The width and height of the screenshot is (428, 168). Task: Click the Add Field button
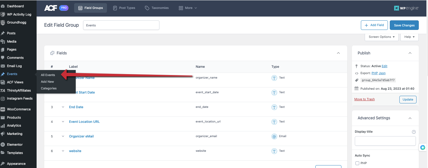tap(374, 25)
